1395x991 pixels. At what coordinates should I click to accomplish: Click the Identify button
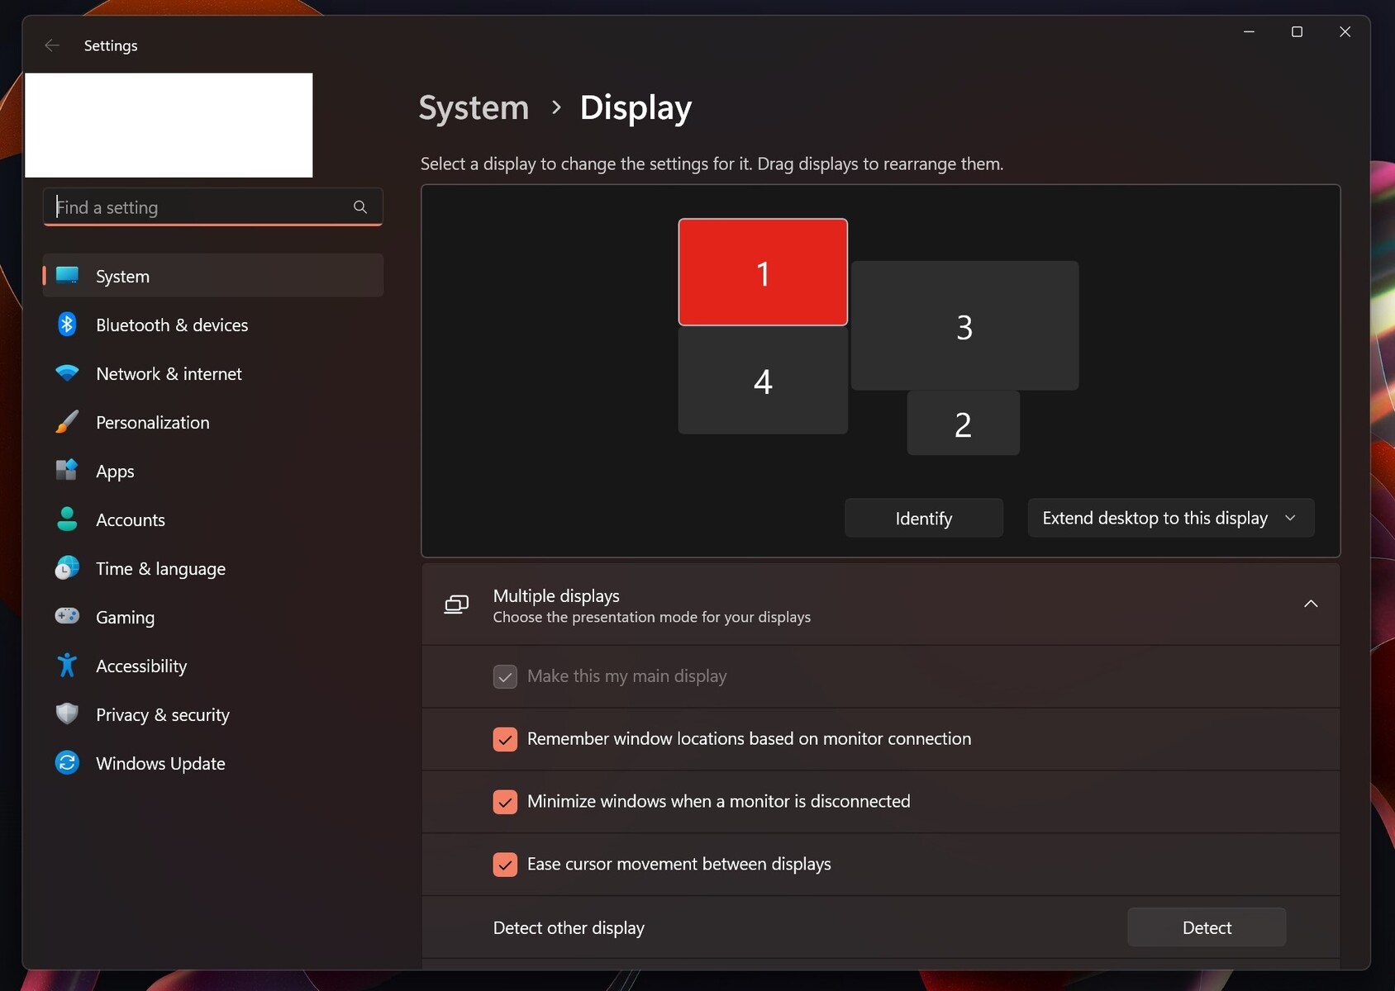(x=924, y=518)
